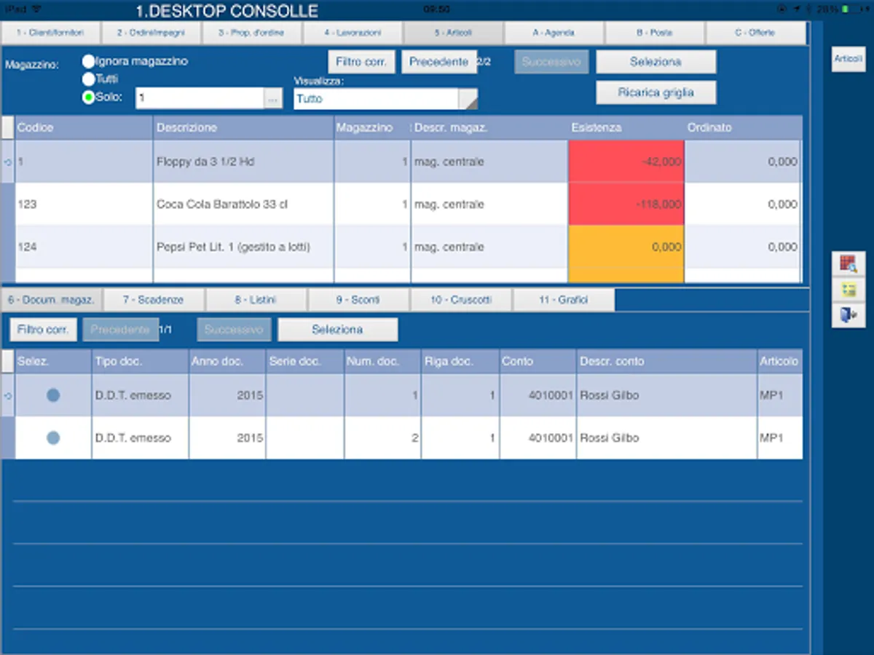Click the Articoli sidebar button

849,59
